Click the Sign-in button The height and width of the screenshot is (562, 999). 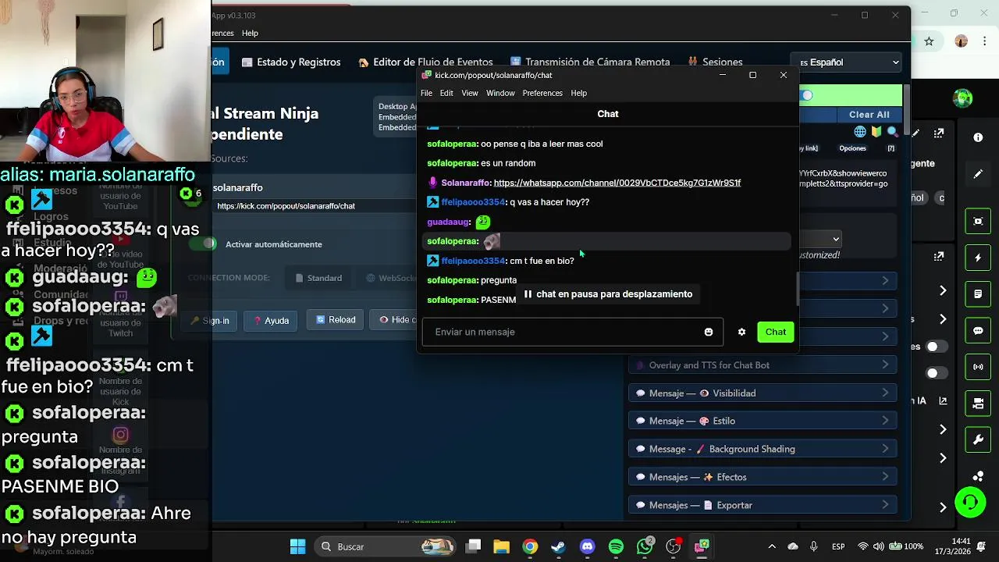(x=210, y=321)
